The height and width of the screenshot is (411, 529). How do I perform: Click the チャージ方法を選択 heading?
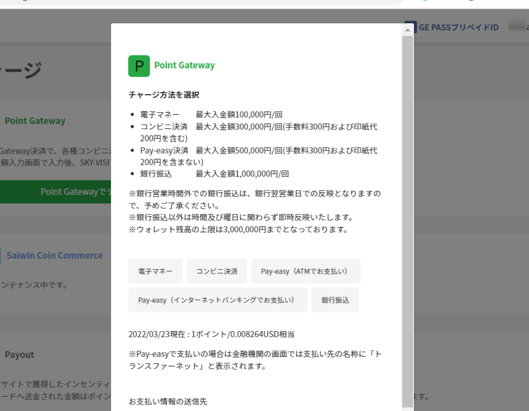(x=164, y=95)
